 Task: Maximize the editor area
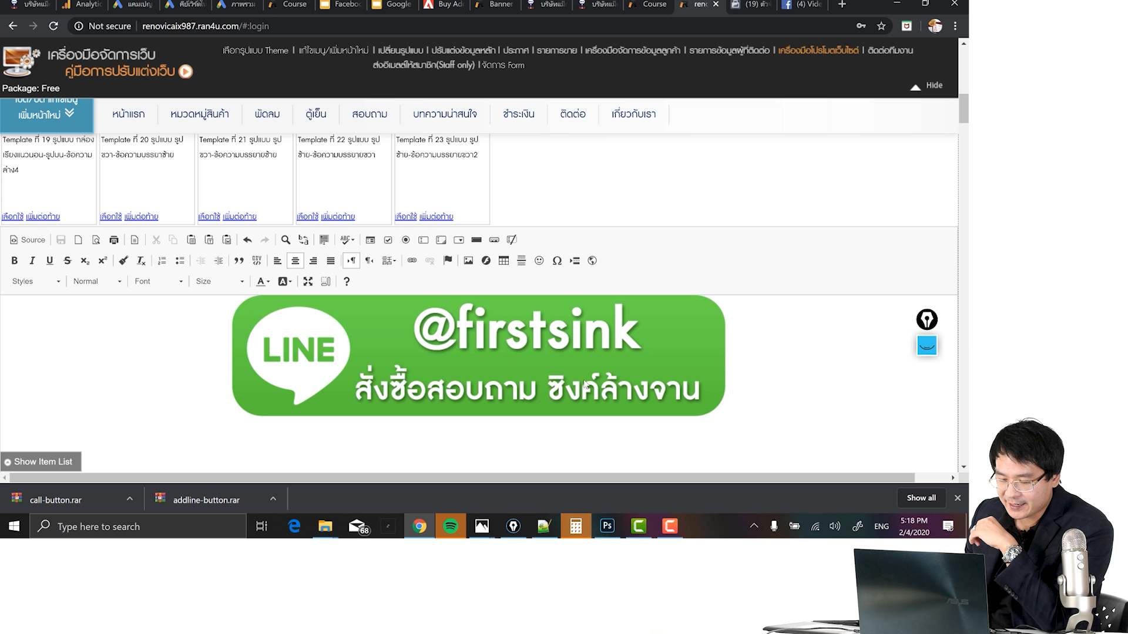coord(308,282)
